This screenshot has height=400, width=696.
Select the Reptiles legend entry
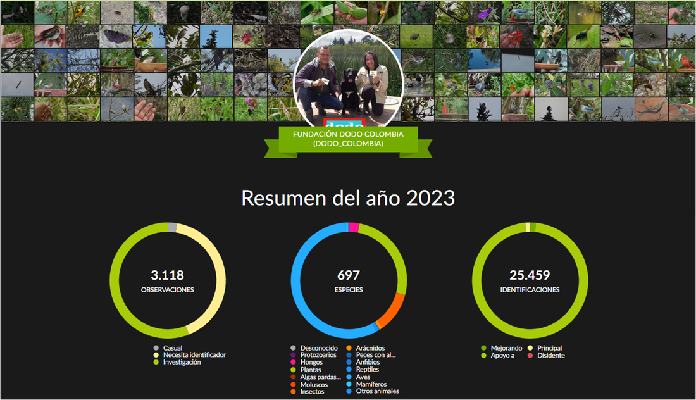pyautogui.click(x=362, y=370)
